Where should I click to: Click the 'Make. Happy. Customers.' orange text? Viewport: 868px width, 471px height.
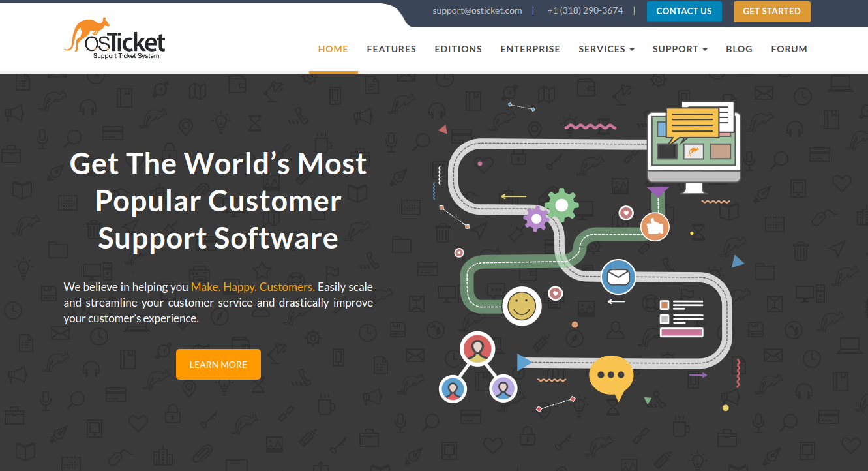coord(253,287)
